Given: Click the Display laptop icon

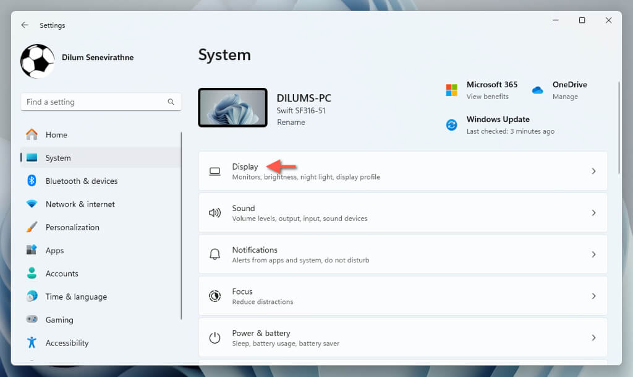Looking at the screenshot, I should [x=215, y=171].
